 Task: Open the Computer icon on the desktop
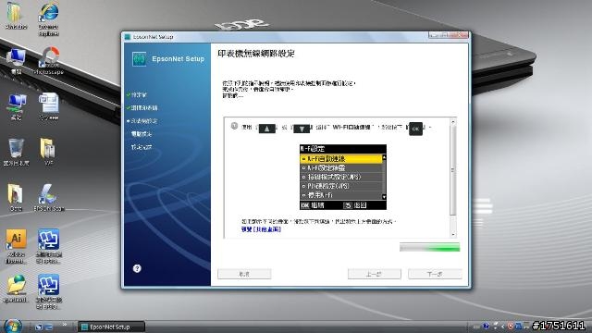[x=16, y=61]
